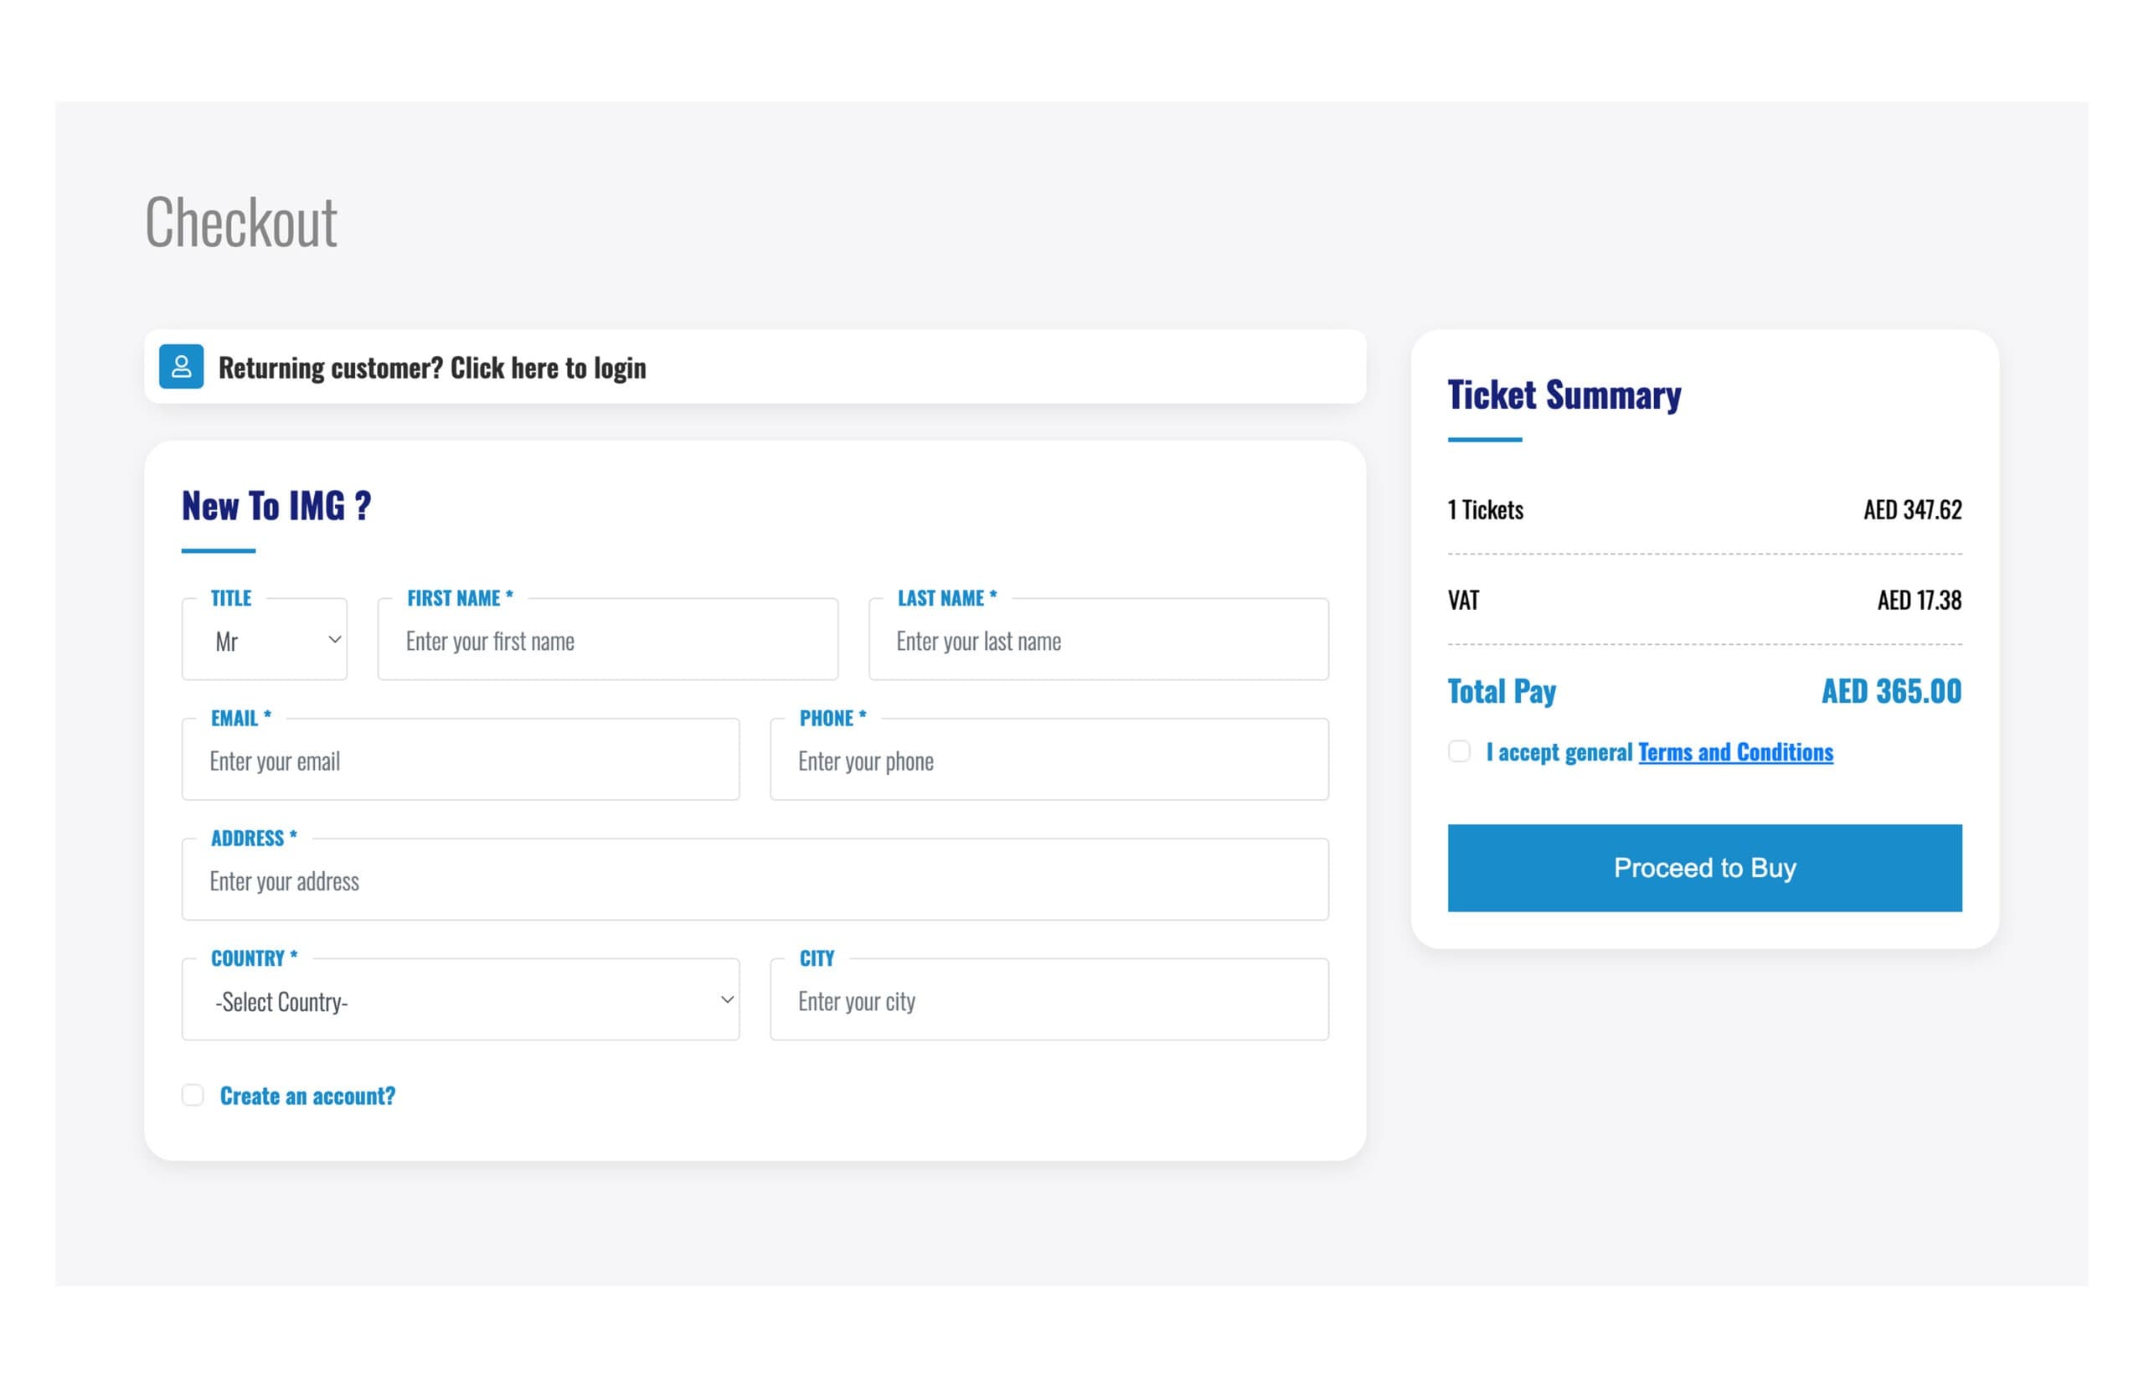Select the Address text field
Viewport: 2144px width, 1388px height.
click(755, 880)
